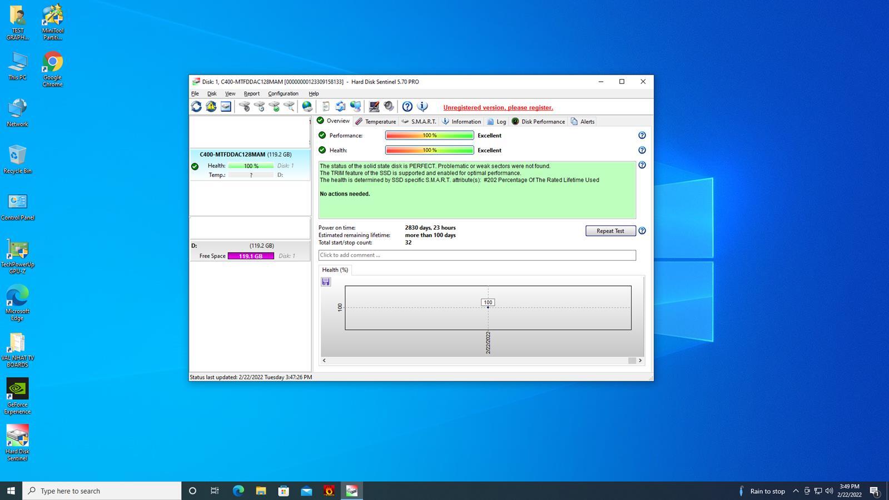The height and width of the screenshot is (500, 889).
Task: Click the warning alert toolbar icon
Action: point(211,107)
